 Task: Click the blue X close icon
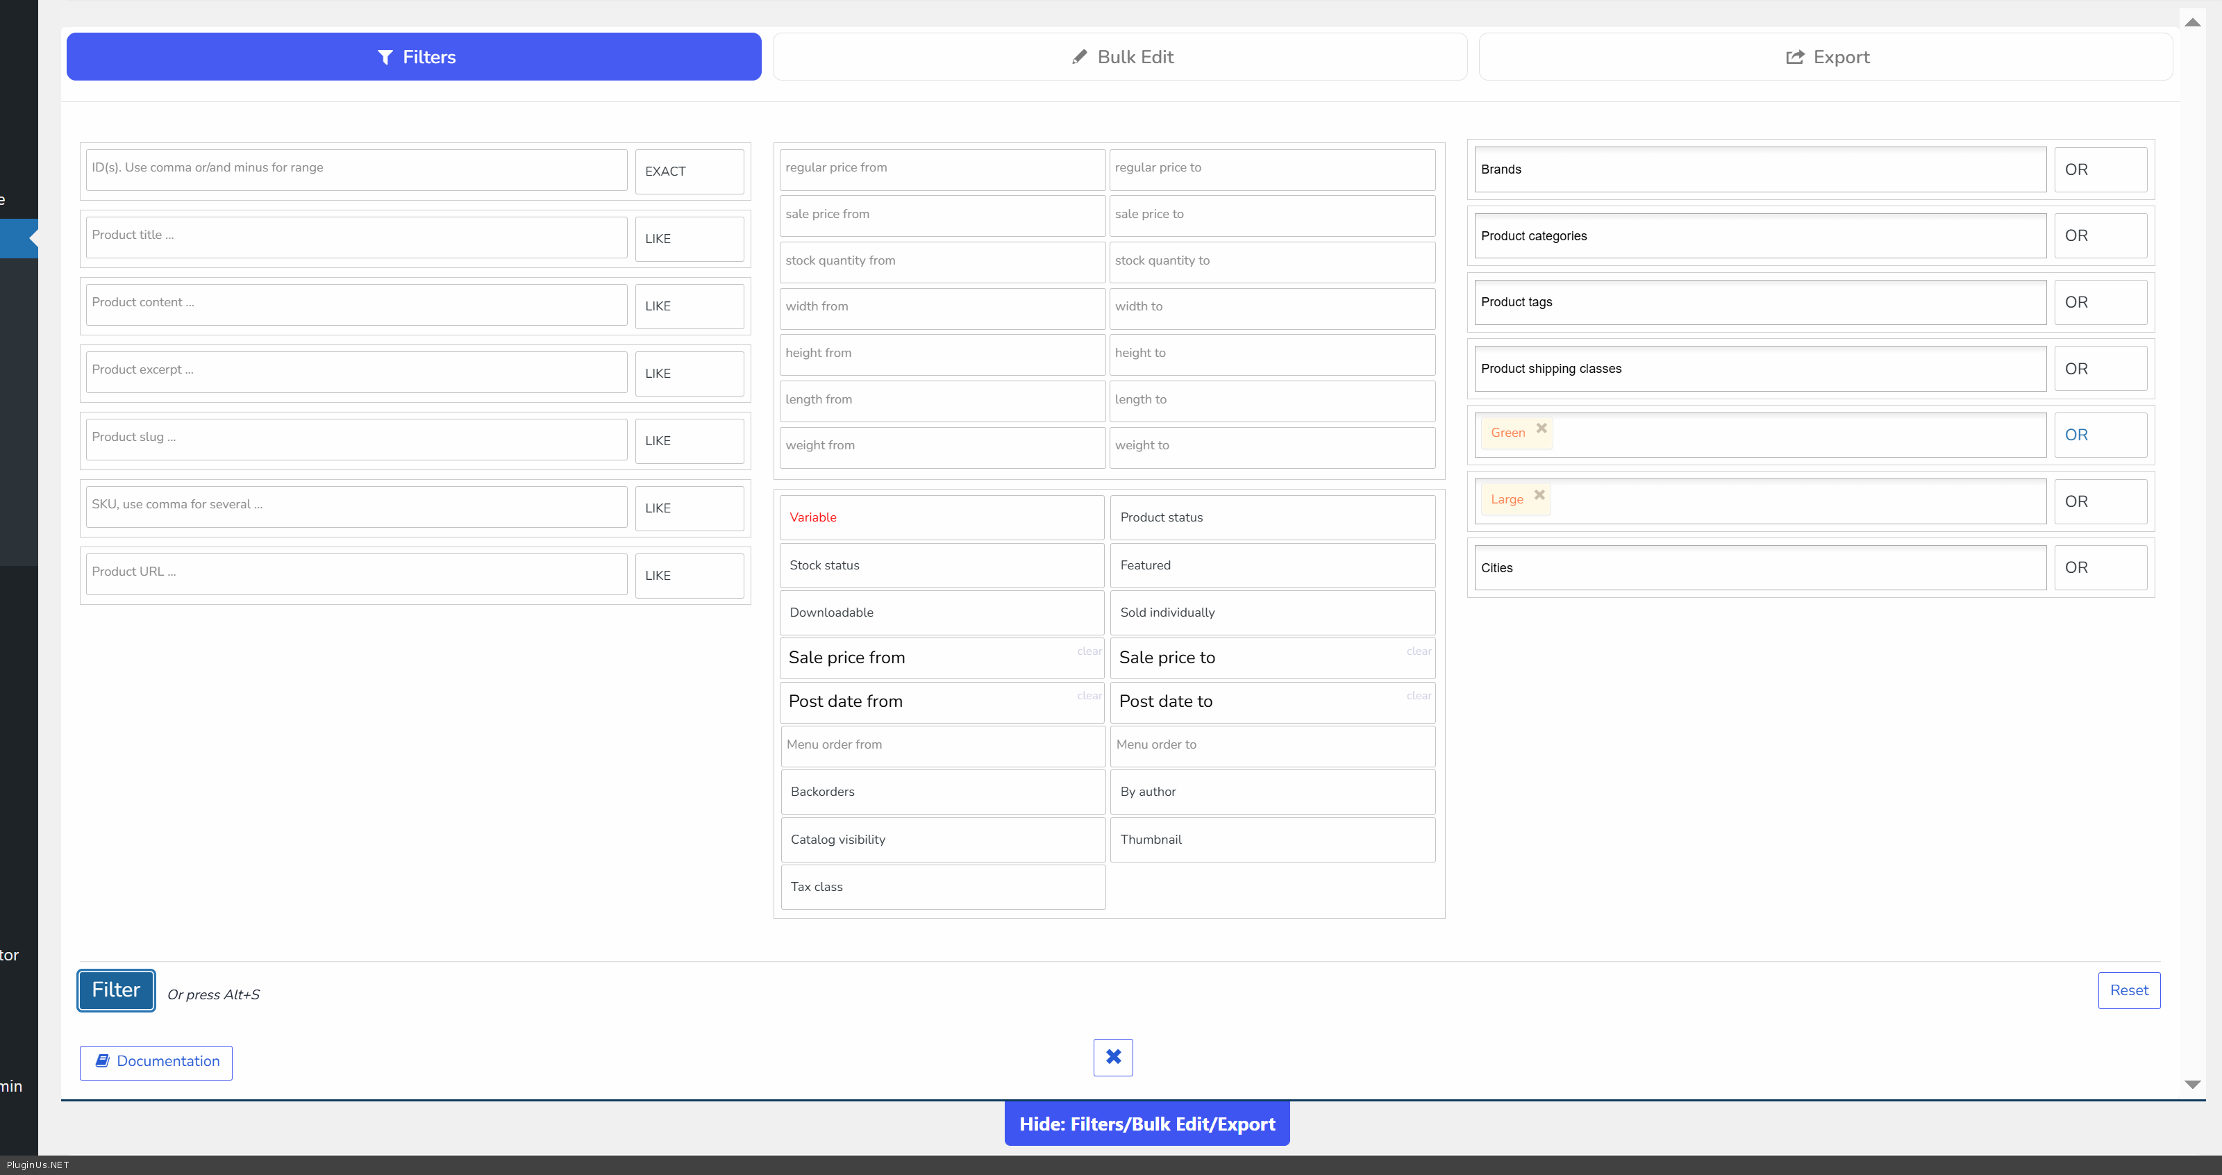coord(1112,1057)
